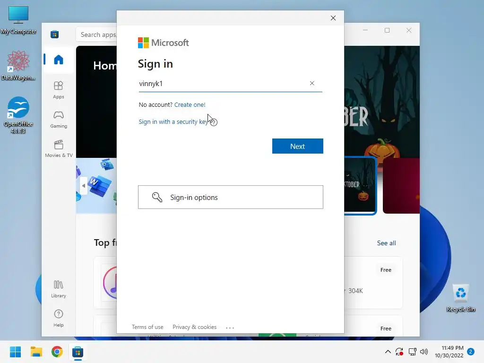Maximize the Microsoft Store window
This screenshot has height=363, width=484.
coord(387,30)
